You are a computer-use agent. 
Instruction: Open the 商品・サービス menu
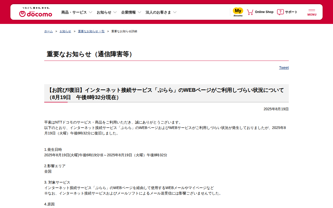pos(74,12)
